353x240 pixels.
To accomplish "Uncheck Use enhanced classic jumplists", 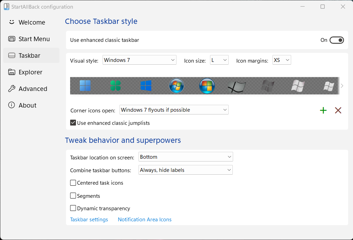I will pos(73,122).
